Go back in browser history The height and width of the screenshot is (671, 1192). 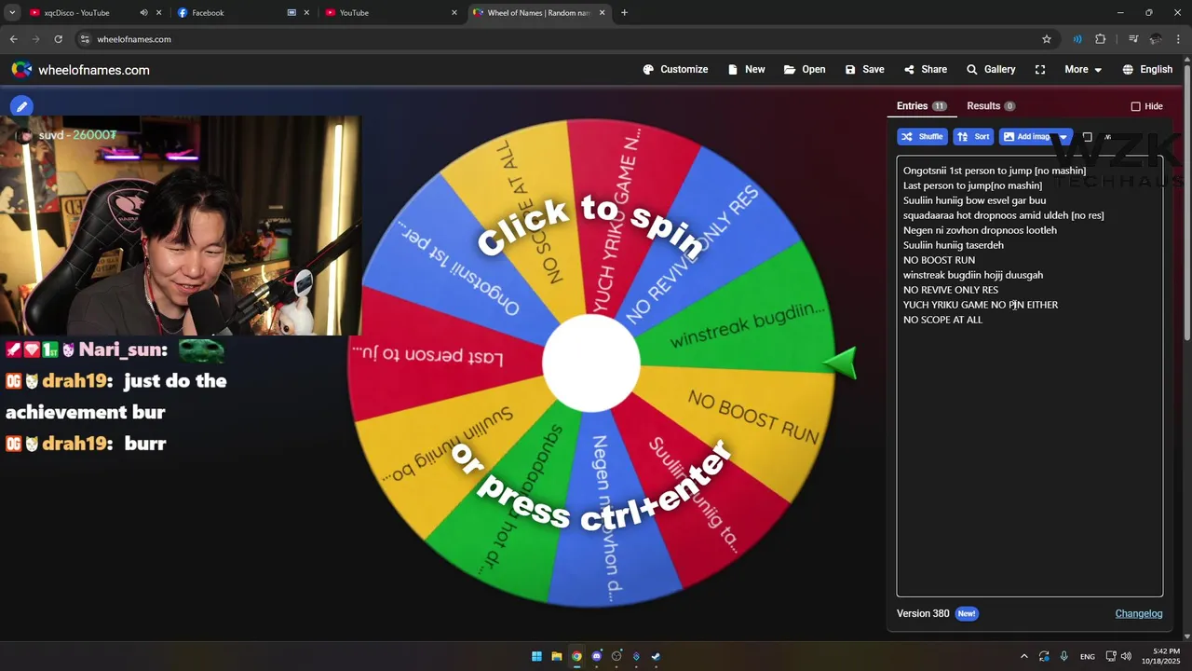[13, 39]
